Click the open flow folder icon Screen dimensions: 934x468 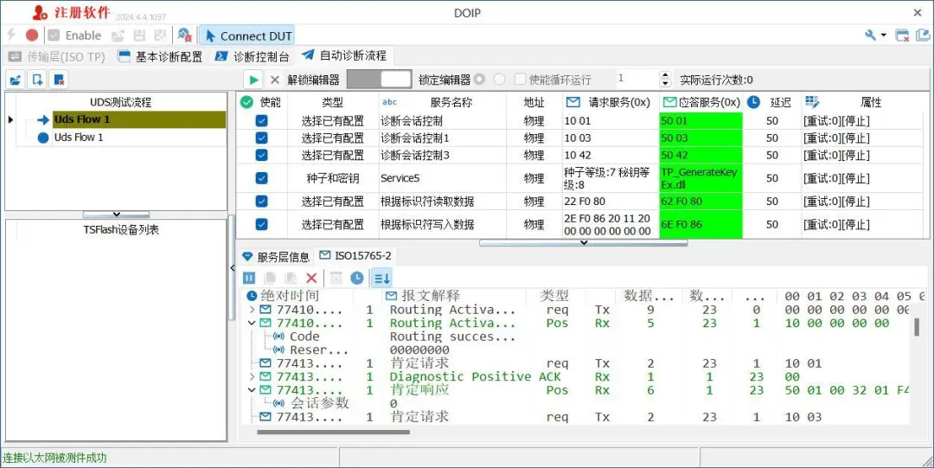16,80
